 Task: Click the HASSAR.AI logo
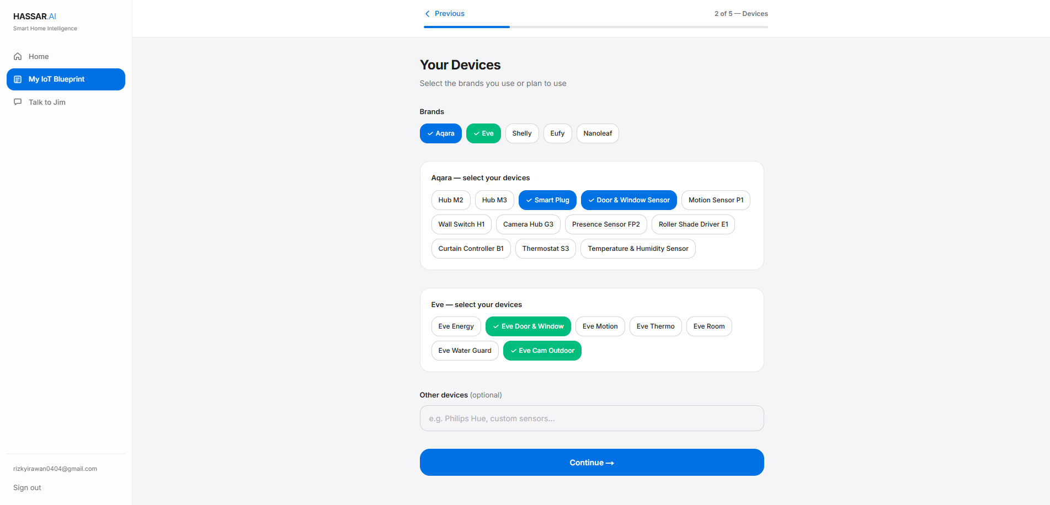(x=35, y=17)
